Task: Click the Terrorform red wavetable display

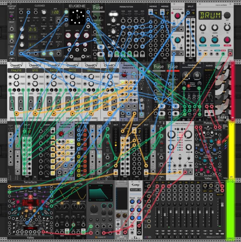Action: pyautogui.click(x=30, y=202)
